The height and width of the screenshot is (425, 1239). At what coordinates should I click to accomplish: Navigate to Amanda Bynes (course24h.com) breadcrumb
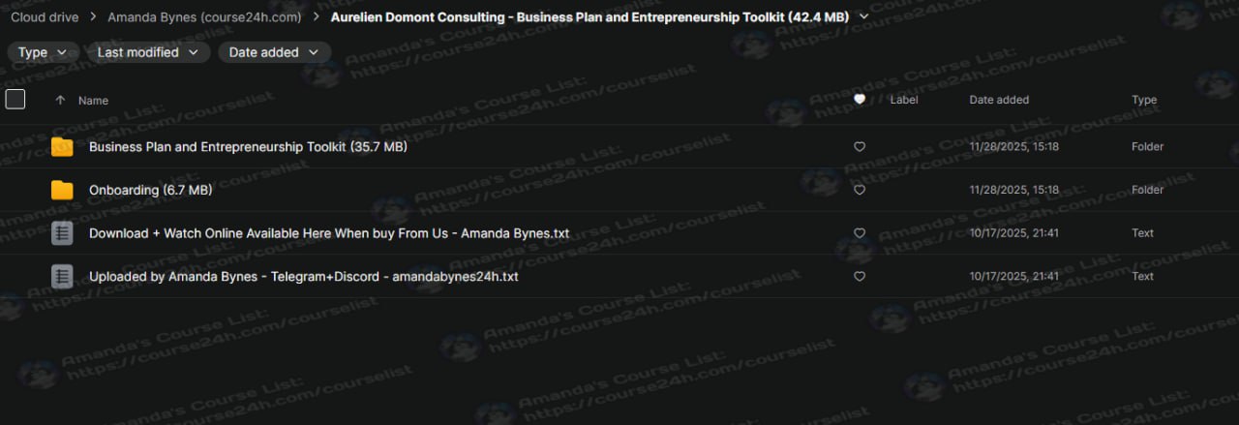204,16
